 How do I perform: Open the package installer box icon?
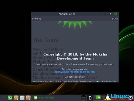[16, 98]
